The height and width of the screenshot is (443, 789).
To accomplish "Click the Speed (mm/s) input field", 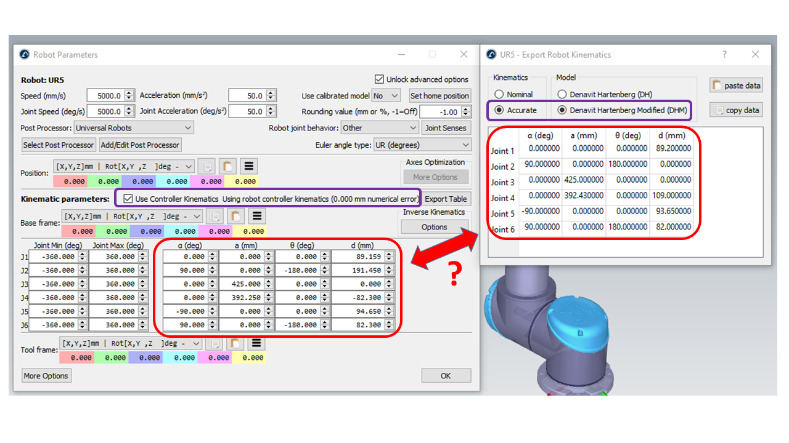I will coord(105,96).
